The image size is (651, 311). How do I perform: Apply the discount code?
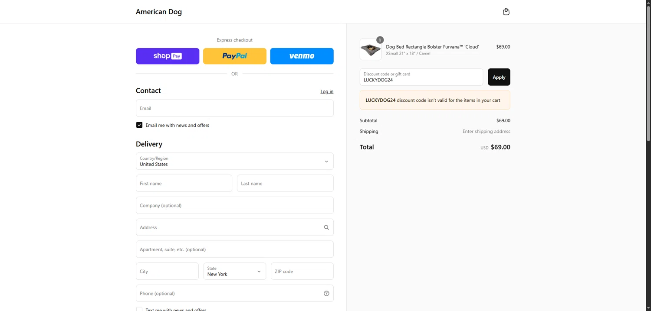[x=499, y=77]
